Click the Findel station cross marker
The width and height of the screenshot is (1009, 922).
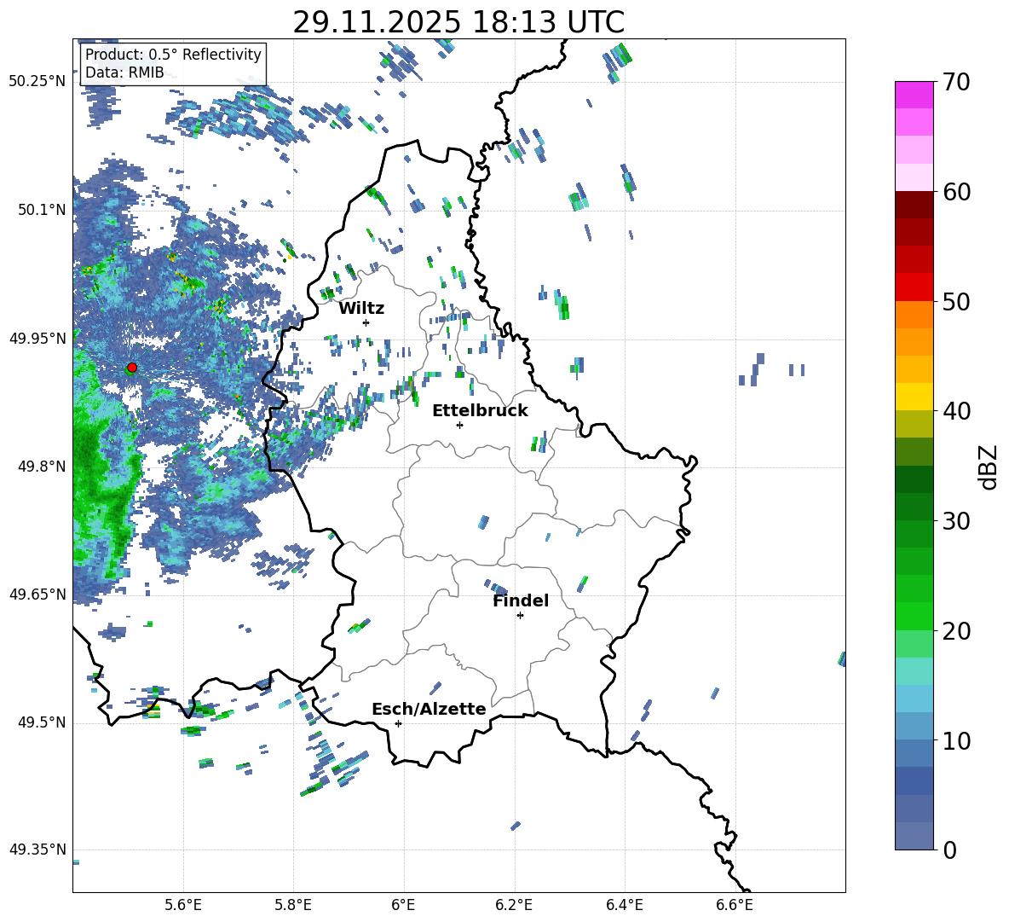(x=520, y=616)
